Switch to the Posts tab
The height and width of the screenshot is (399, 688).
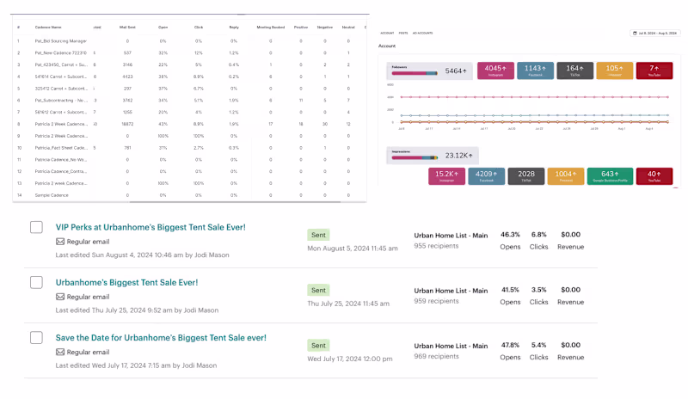click(403, 33)
